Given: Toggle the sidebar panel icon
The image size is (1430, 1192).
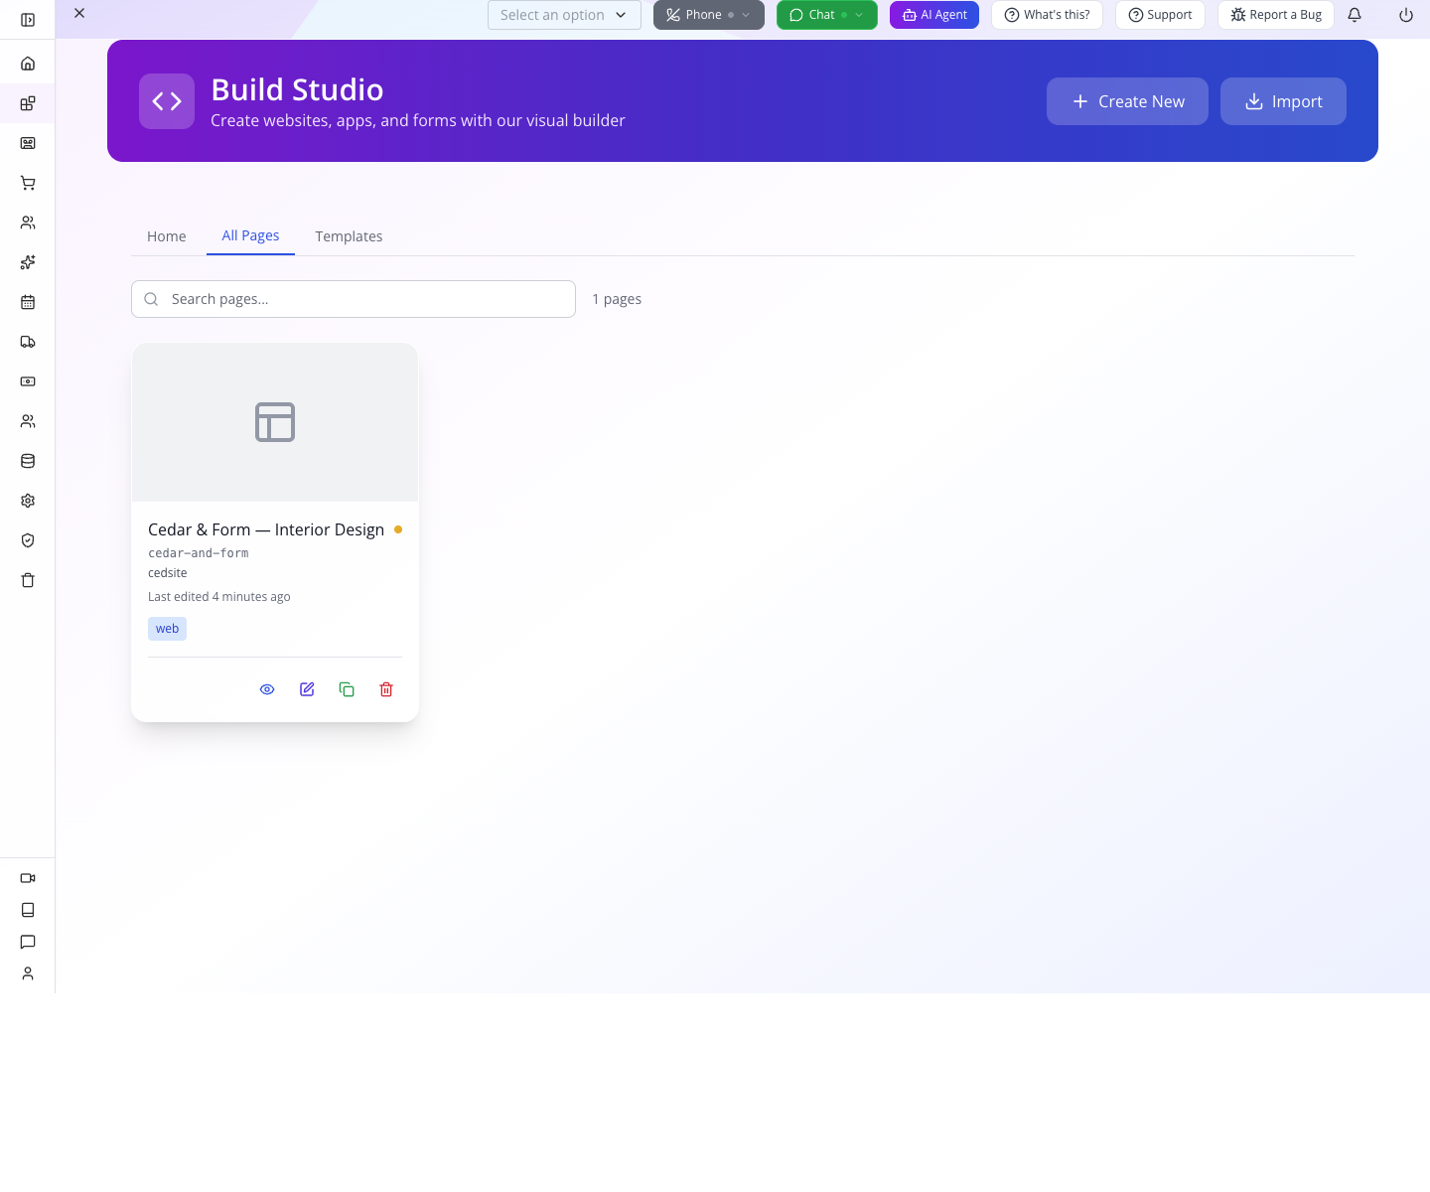Looking at the screenshot, I should point(28,20).
